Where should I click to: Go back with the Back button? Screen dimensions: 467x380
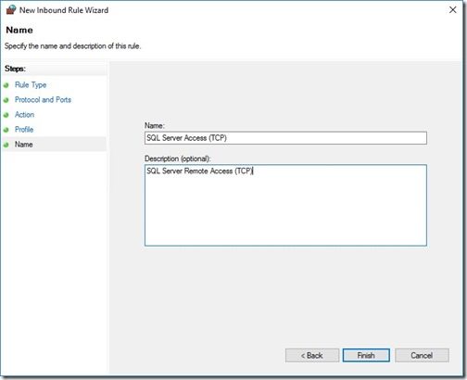click(x=312, y=356)
